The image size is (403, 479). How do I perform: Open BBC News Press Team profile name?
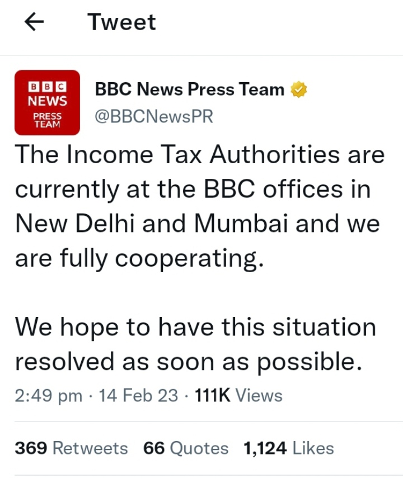point(190,89)
